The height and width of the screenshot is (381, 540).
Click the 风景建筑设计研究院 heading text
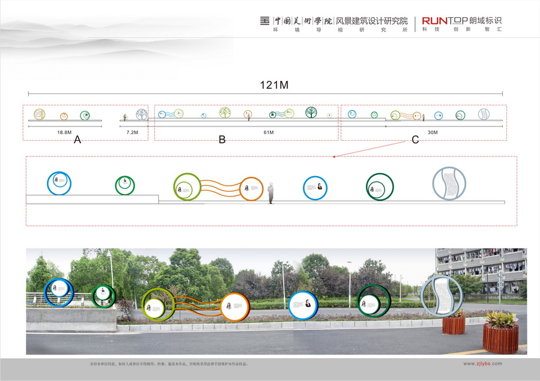(371, 21)
